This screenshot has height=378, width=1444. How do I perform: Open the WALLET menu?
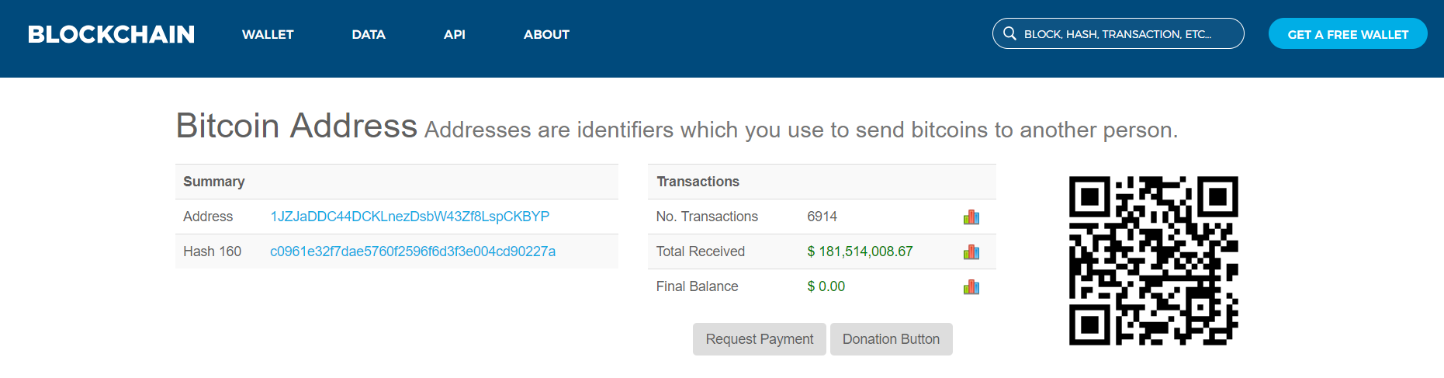268,34
